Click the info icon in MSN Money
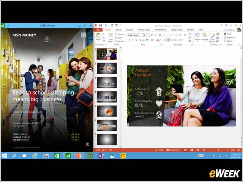This screenshot has width=243, height=182. (87, 144)
